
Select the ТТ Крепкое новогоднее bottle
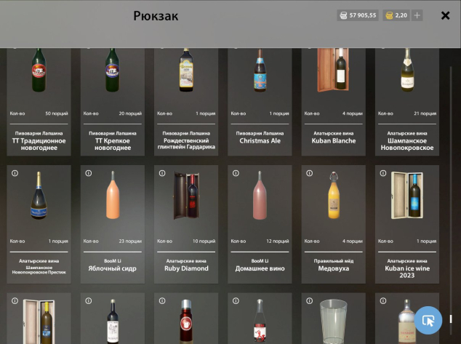tap(113, 102)
